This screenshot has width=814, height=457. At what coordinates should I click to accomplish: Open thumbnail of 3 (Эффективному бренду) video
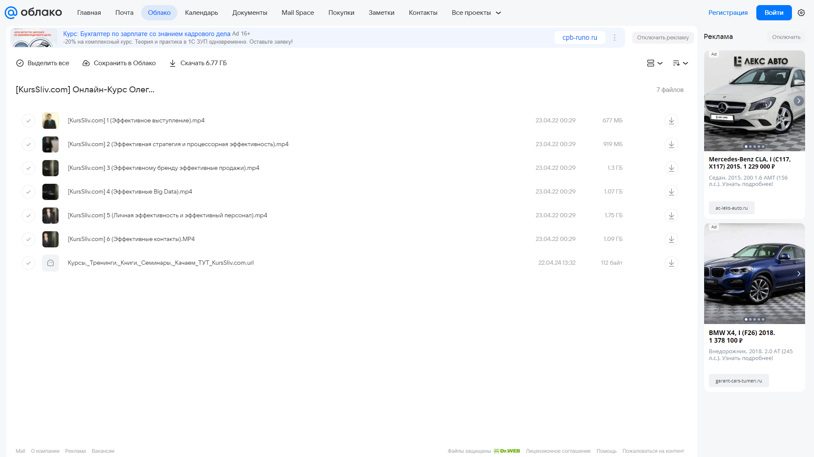(50, 168)
